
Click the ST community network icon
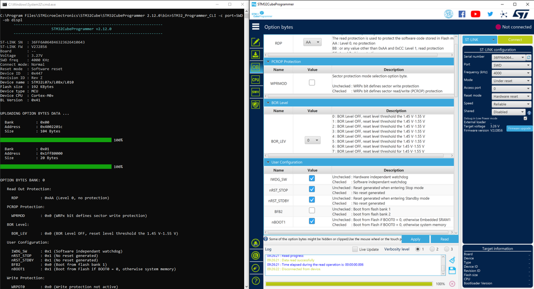click(504, 14)
